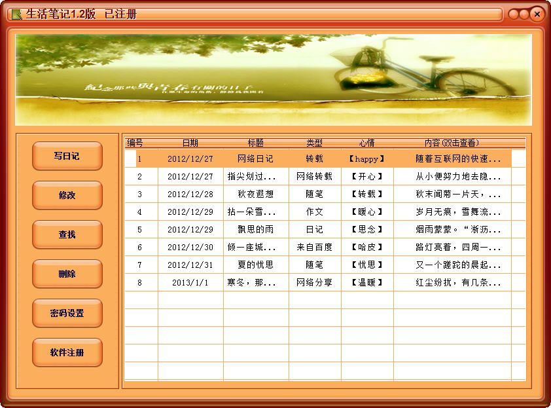Click the 内容(双击查看) column header
This screenshot has width=551, height=408.
[x=453, y=142]
